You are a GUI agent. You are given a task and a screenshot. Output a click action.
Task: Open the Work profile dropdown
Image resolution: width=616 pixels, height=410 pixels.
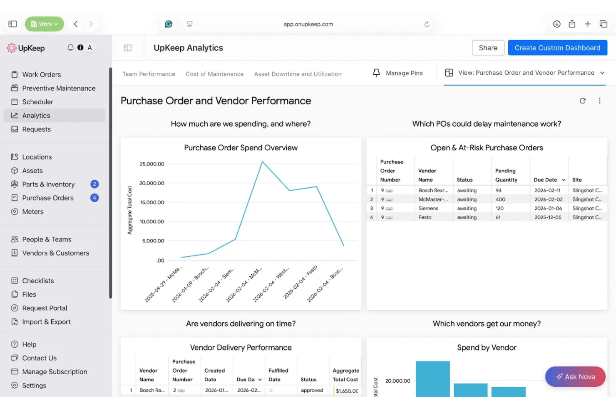[x=45, y=24]
